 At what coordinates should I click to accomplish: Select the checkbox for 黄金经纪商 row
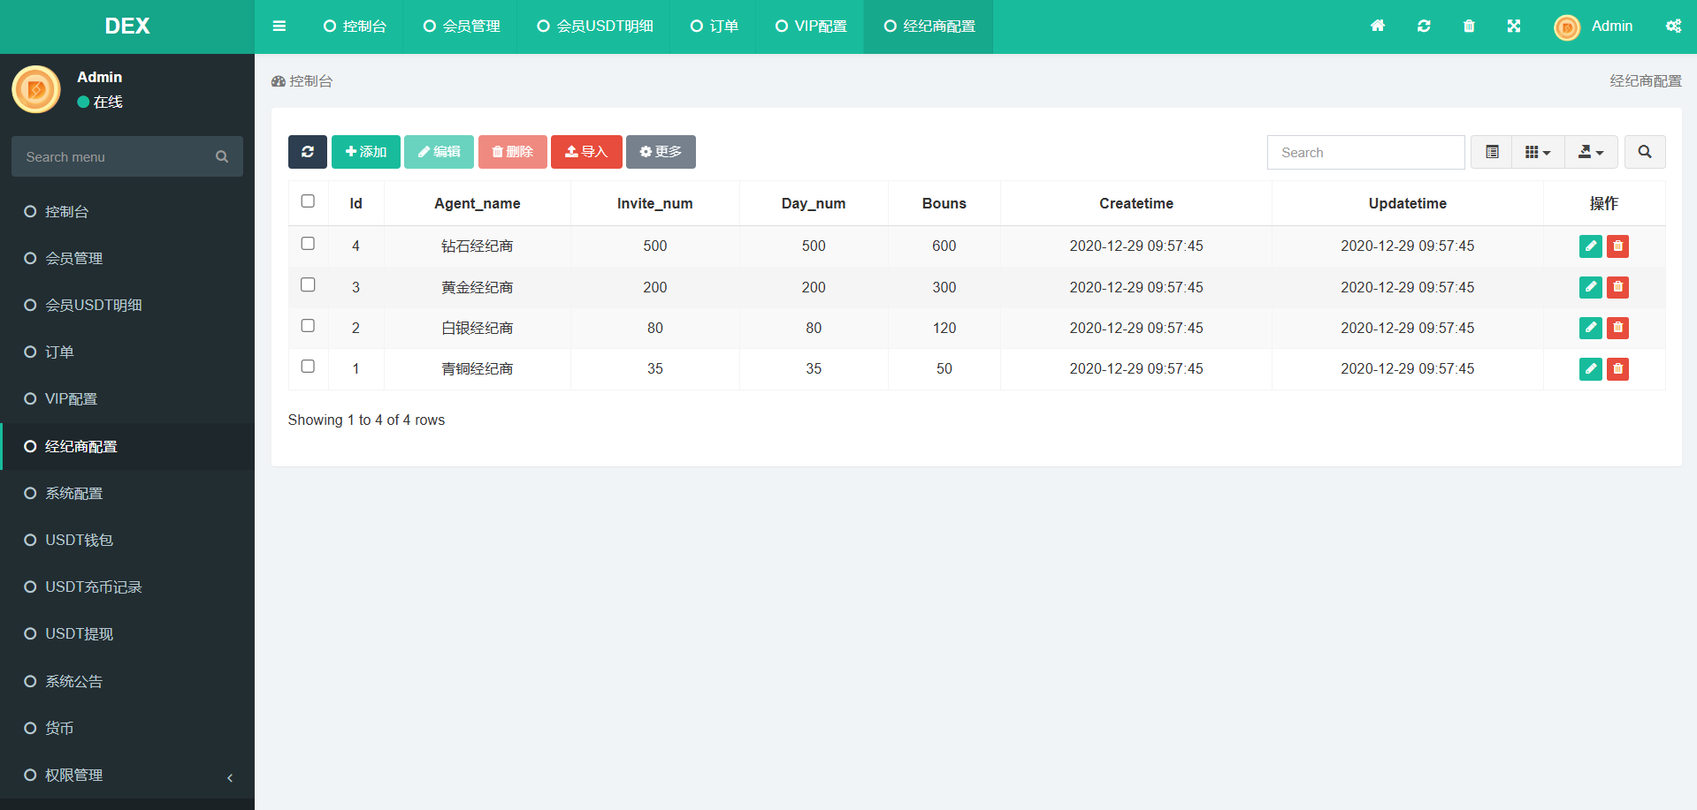(x=308, y=284)
